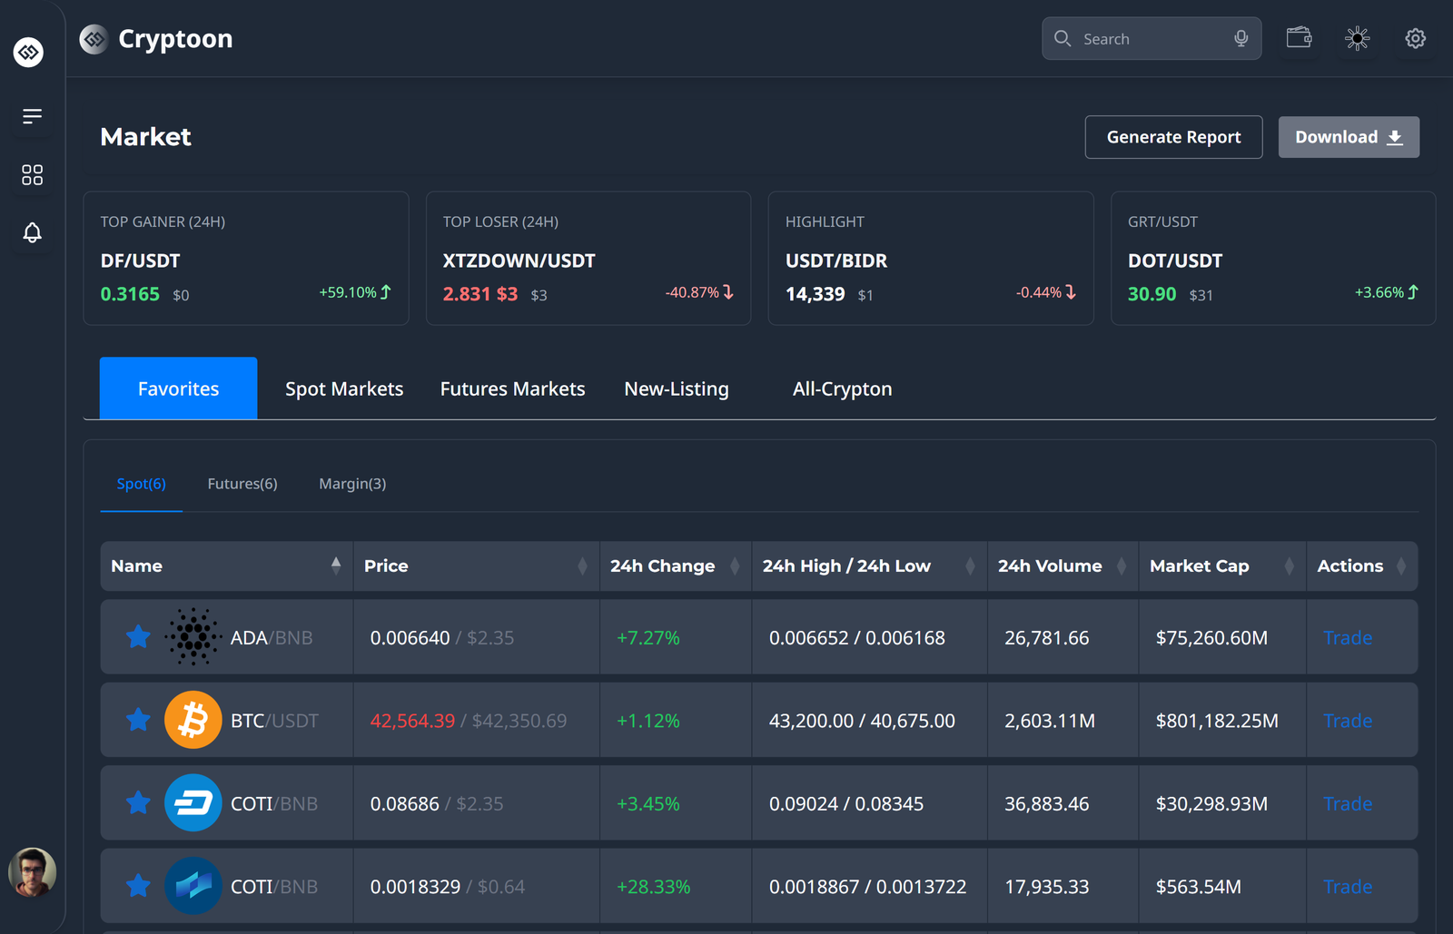Open the dashboard grid icon in sidebar

[x=32, y=175]
